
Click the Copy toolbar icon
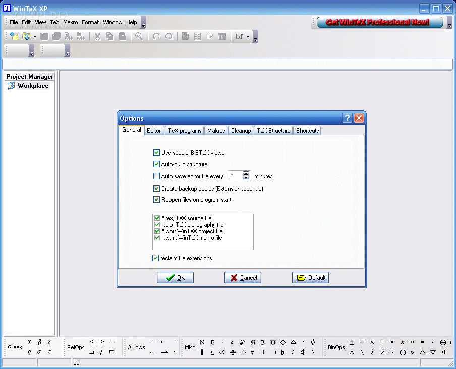click(x=110, y=36)
